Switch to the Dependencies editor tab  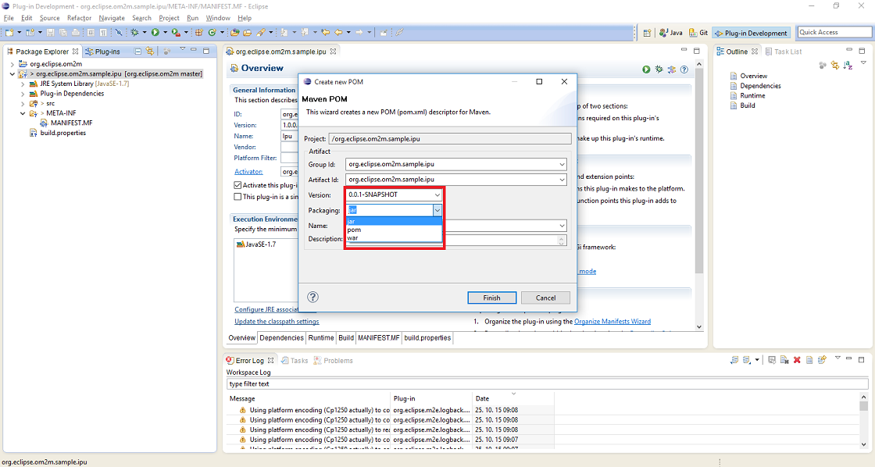[x=281, y=337]
